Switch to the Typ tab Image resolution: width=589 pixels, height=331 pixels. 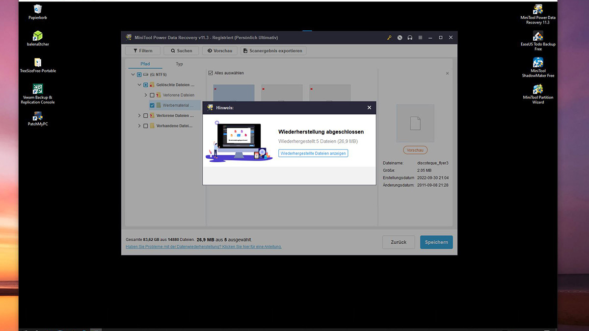pos(179,64)
